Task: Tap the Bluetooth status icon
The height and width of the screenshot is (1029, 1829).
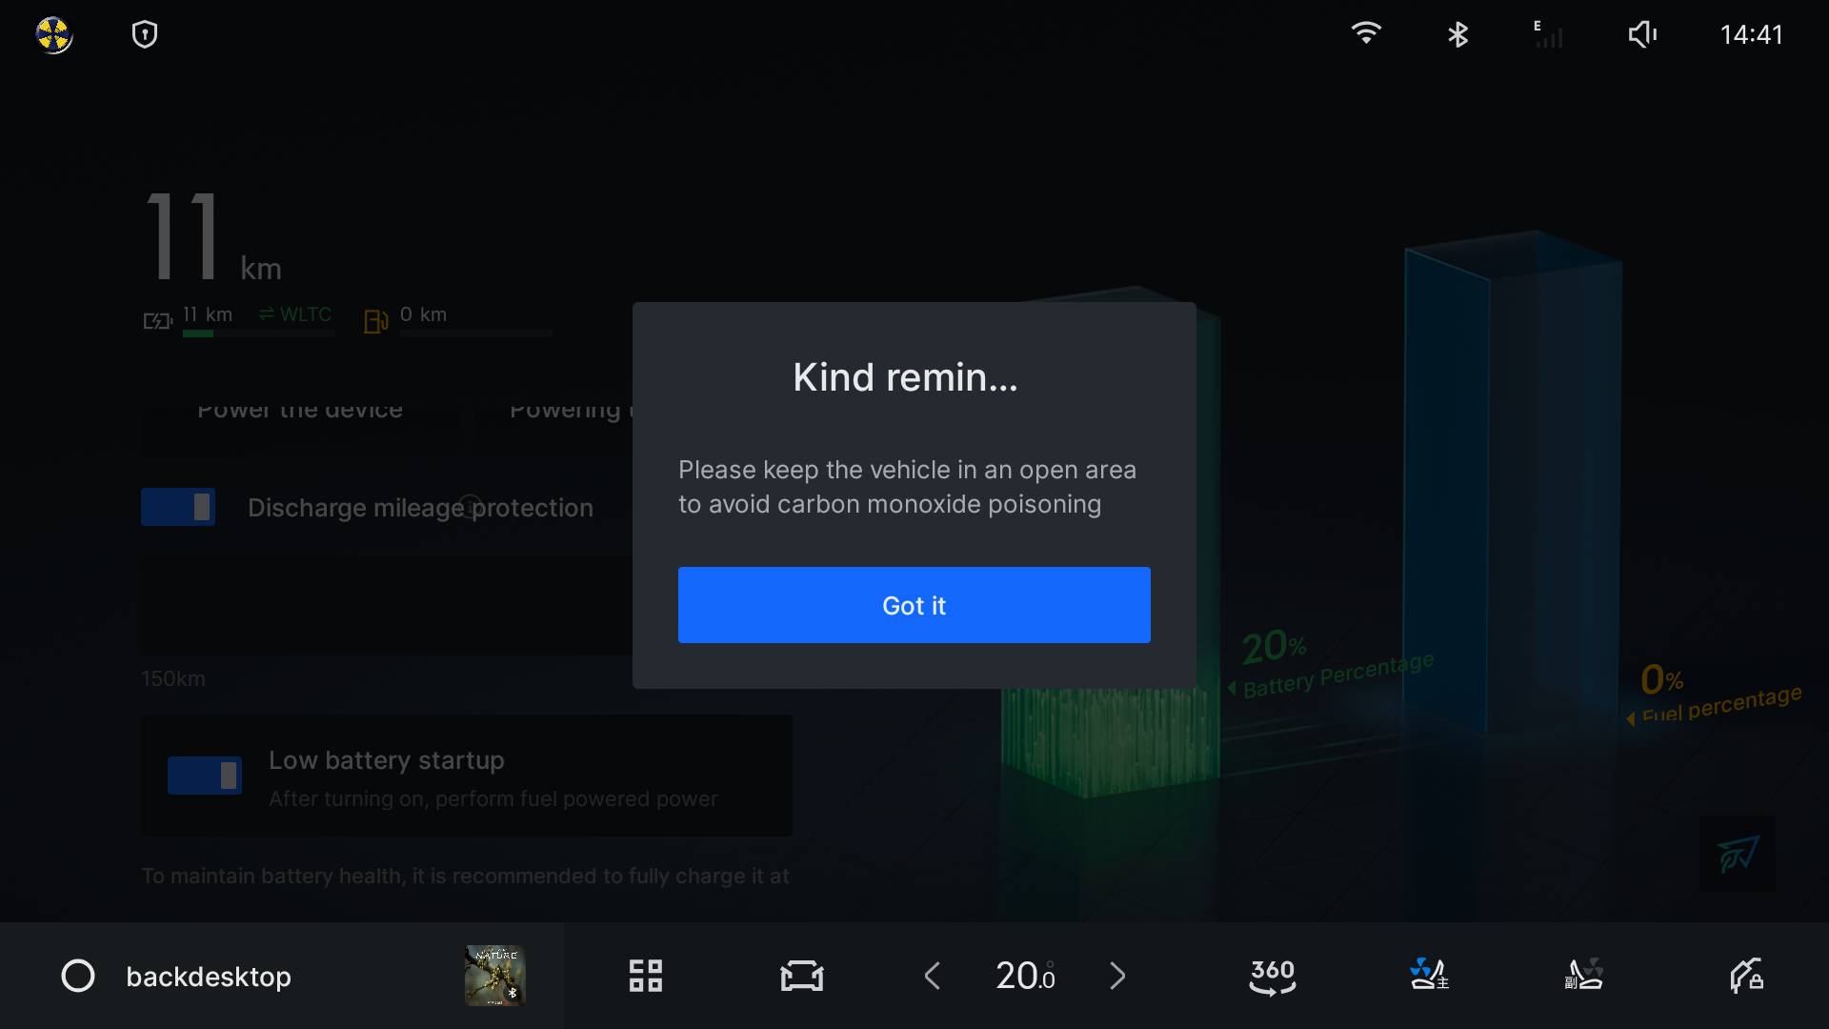Action: (1457, 35)
